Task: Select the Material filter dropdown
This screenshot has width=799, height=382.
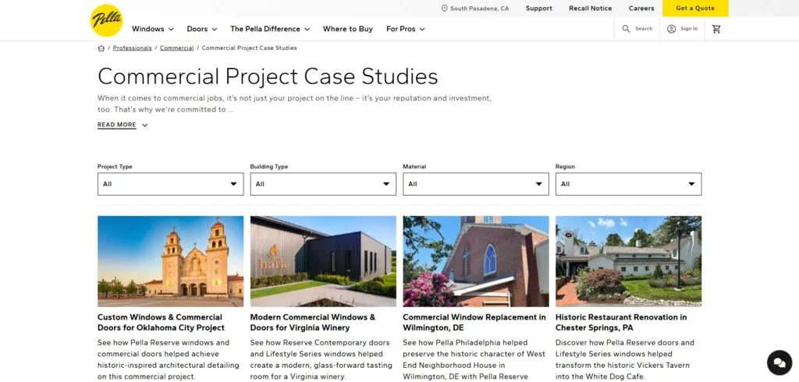Action: [x=476, y=184]
